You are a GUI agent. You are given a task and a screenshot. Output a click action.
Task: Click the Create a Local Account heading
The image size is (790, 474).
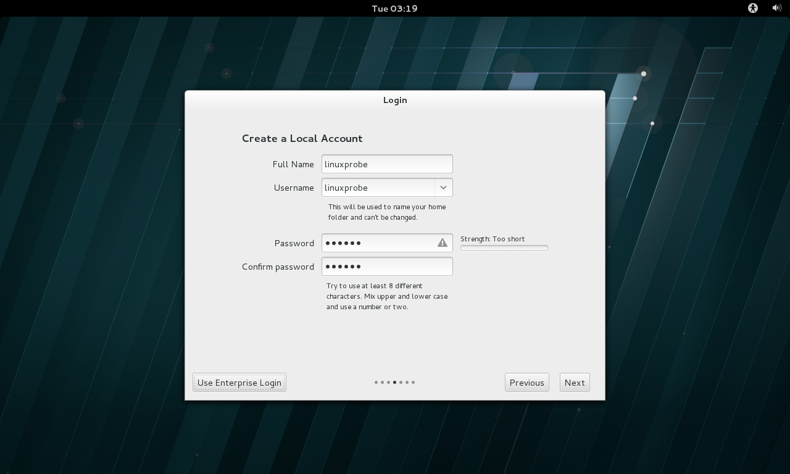click(302, 138)
